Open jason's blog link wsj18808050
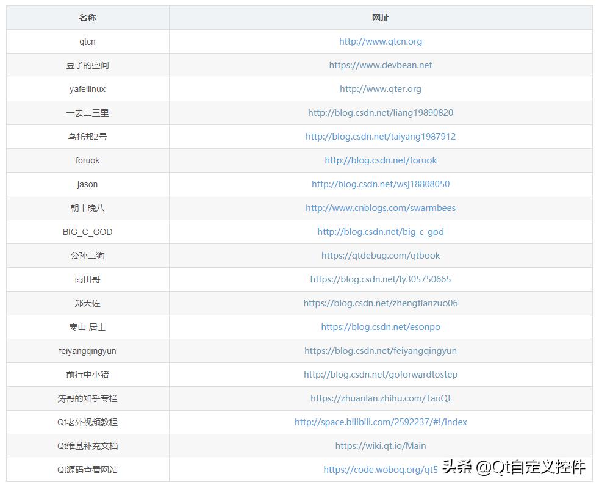 (x=381, y=184)
